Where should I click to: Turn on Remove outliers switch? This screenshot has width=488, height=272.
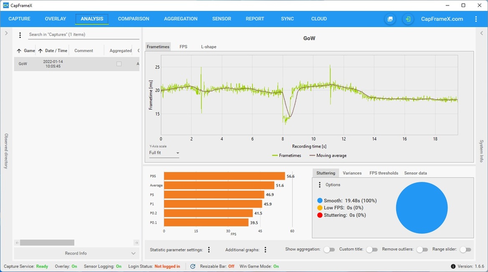pyautogui.click(x=422, y=249)
